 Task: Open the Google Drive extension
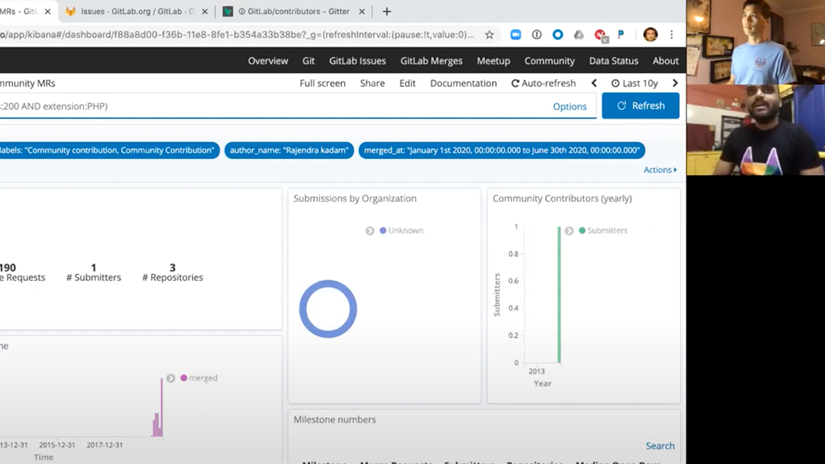point(579,35)
